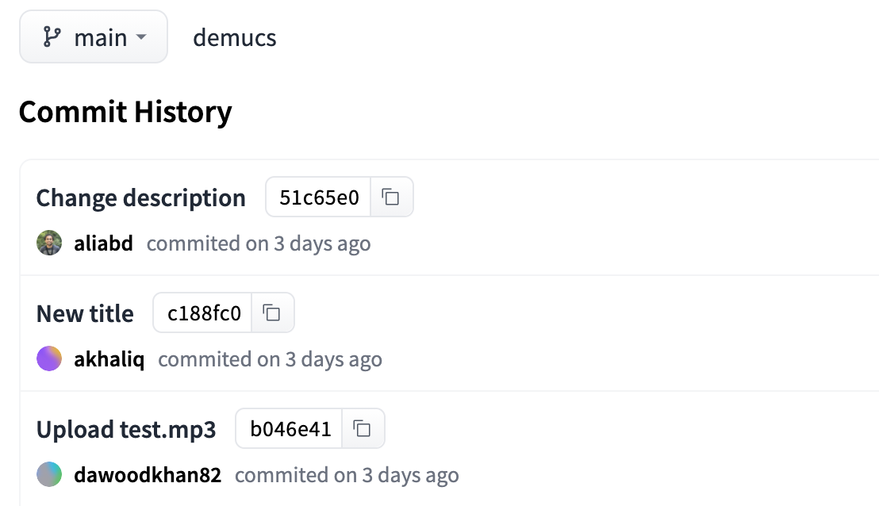Open the main branch dropdown
This screenshot has height=506, width=879.
pos(94,37)
